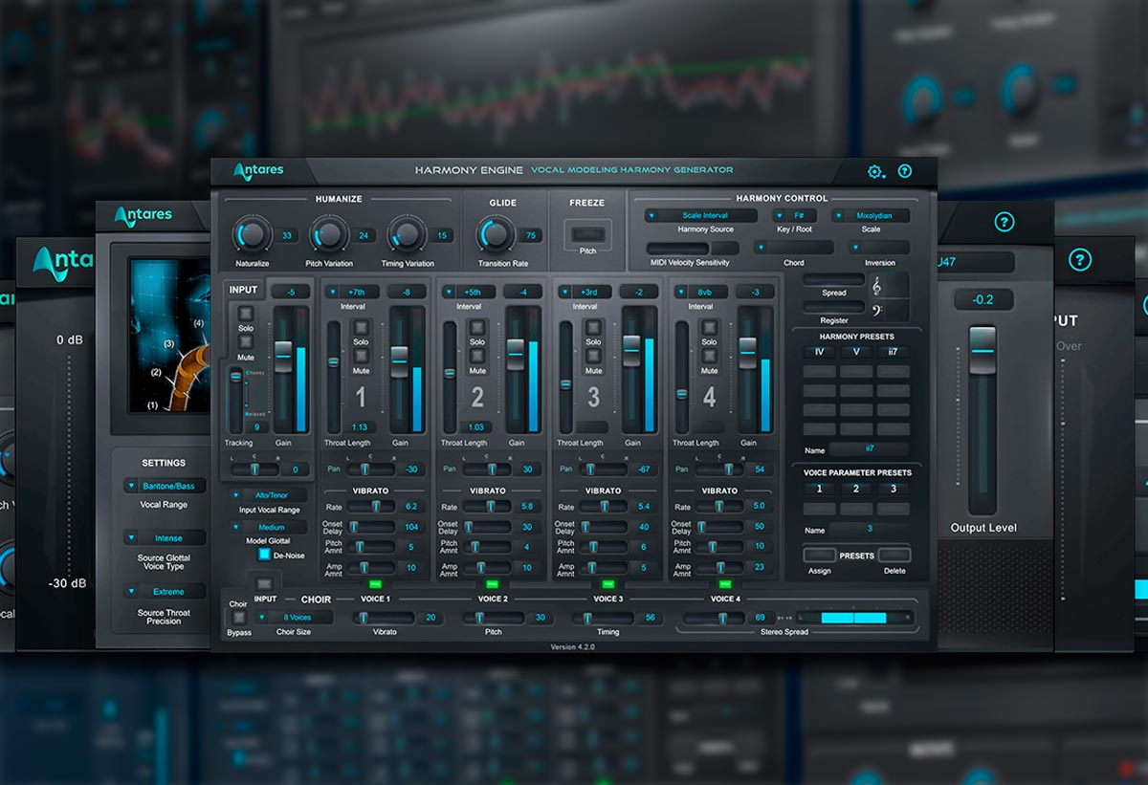Viewport: 1148px width, 785px height.
Task: Open the Scale Mixolydian dropdown
Action: tap(871, 216)
